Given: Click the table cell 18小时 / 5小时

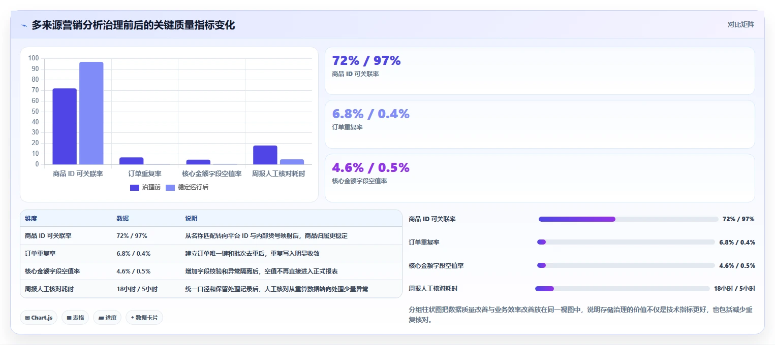Looking at the screenshot, I should [137, 289].
